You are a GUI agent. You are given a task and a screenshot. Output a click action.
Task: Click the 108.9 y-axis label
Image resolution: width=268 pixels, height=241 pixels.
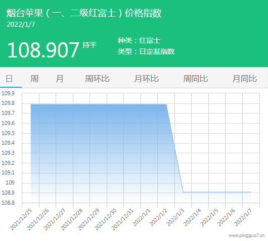pyautogui.click(x=8, y=193)
